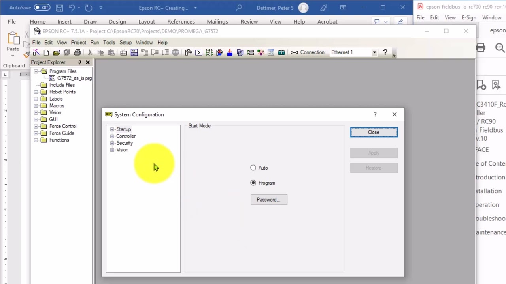This screenshot has height=284, width=506.
Task: Click the open folder icon in EPSON toolbar
Action: pyautogui.click(x=57, y=52)
